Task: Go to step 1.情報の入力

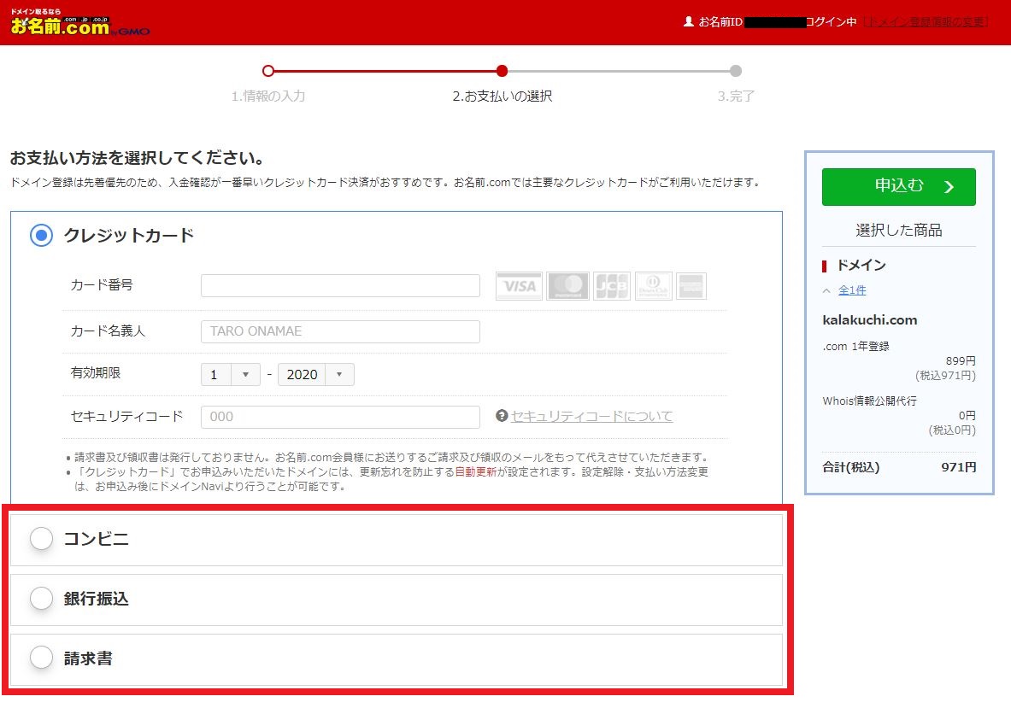Action: 267,96
